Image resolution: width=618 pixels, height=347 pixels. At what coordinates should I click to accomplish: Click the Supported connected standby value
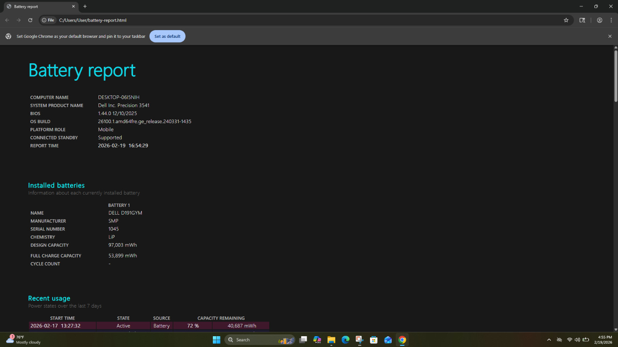tap(110, 138)
